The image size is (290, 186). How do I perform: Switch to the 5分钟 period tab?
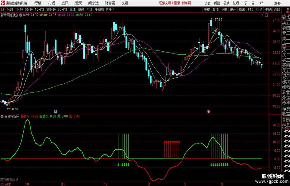tap(29, 9)
